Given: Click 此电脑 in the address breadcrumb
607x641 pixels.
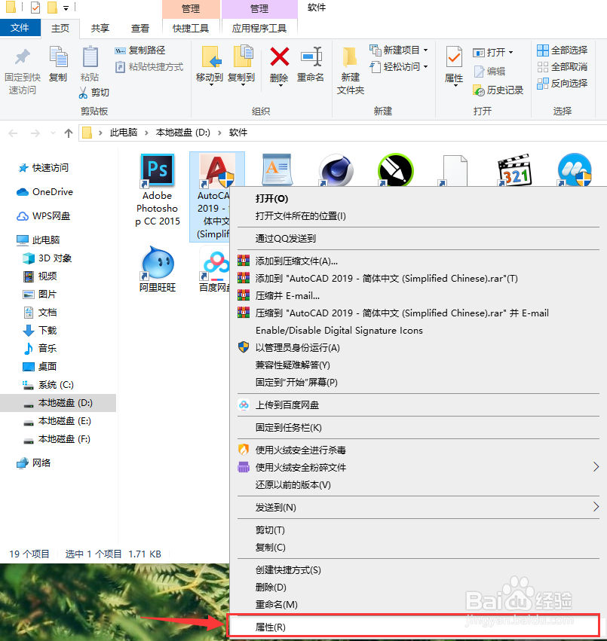Looking at the screenshot, I should coord(124,133).
